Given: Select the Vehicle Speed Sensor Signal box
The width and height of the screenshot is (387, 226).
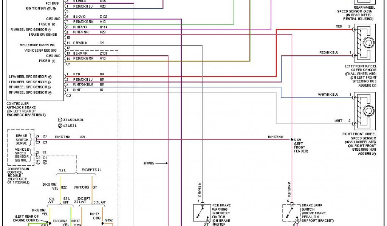Looking at the screenshot, I should click(21, 154).
